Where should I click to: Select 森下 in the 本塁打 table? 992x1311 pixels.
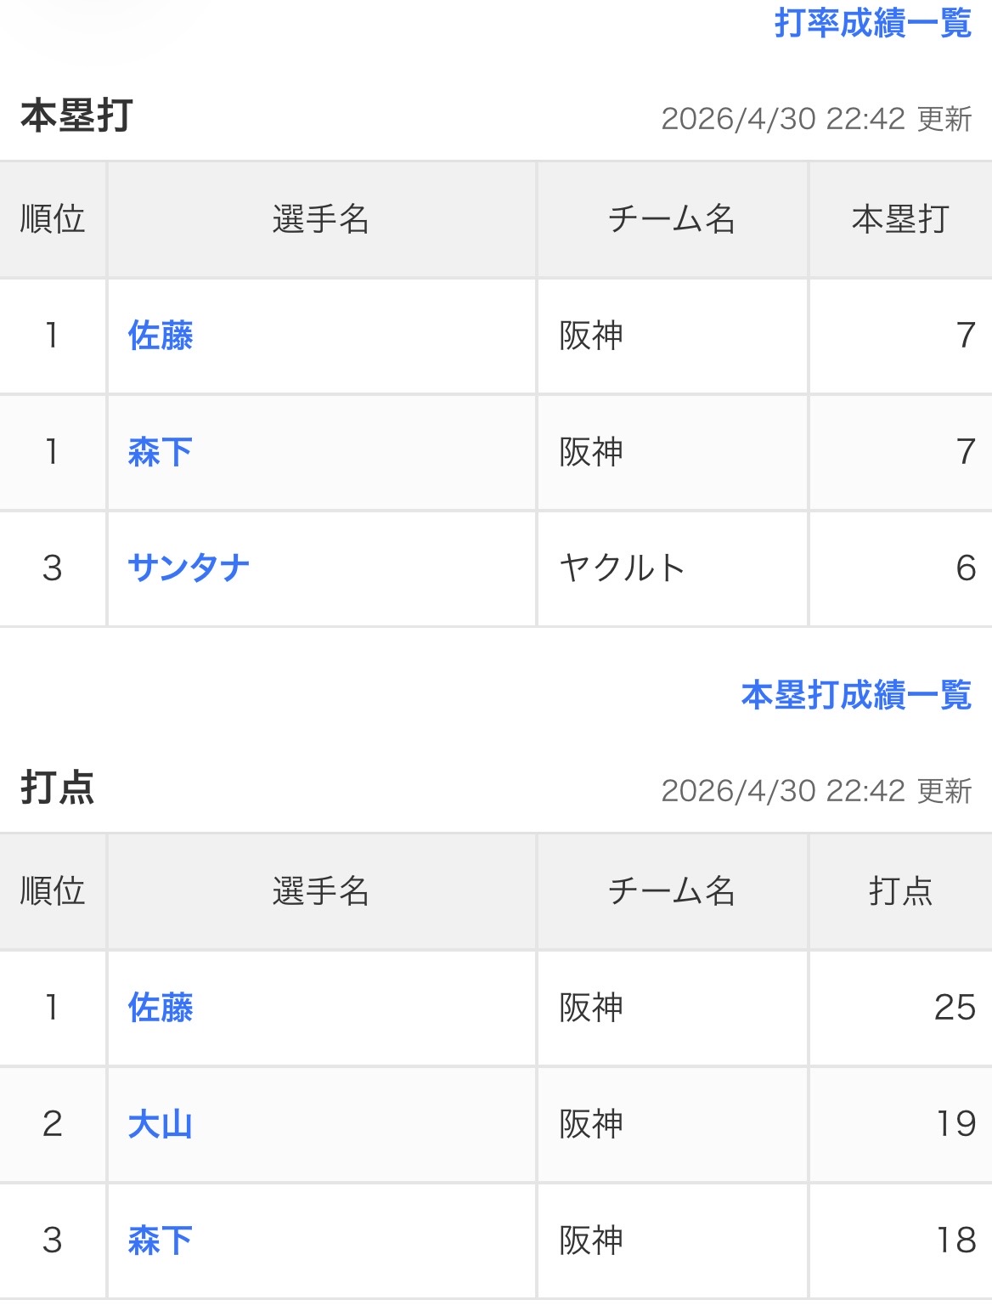[161, 452]
